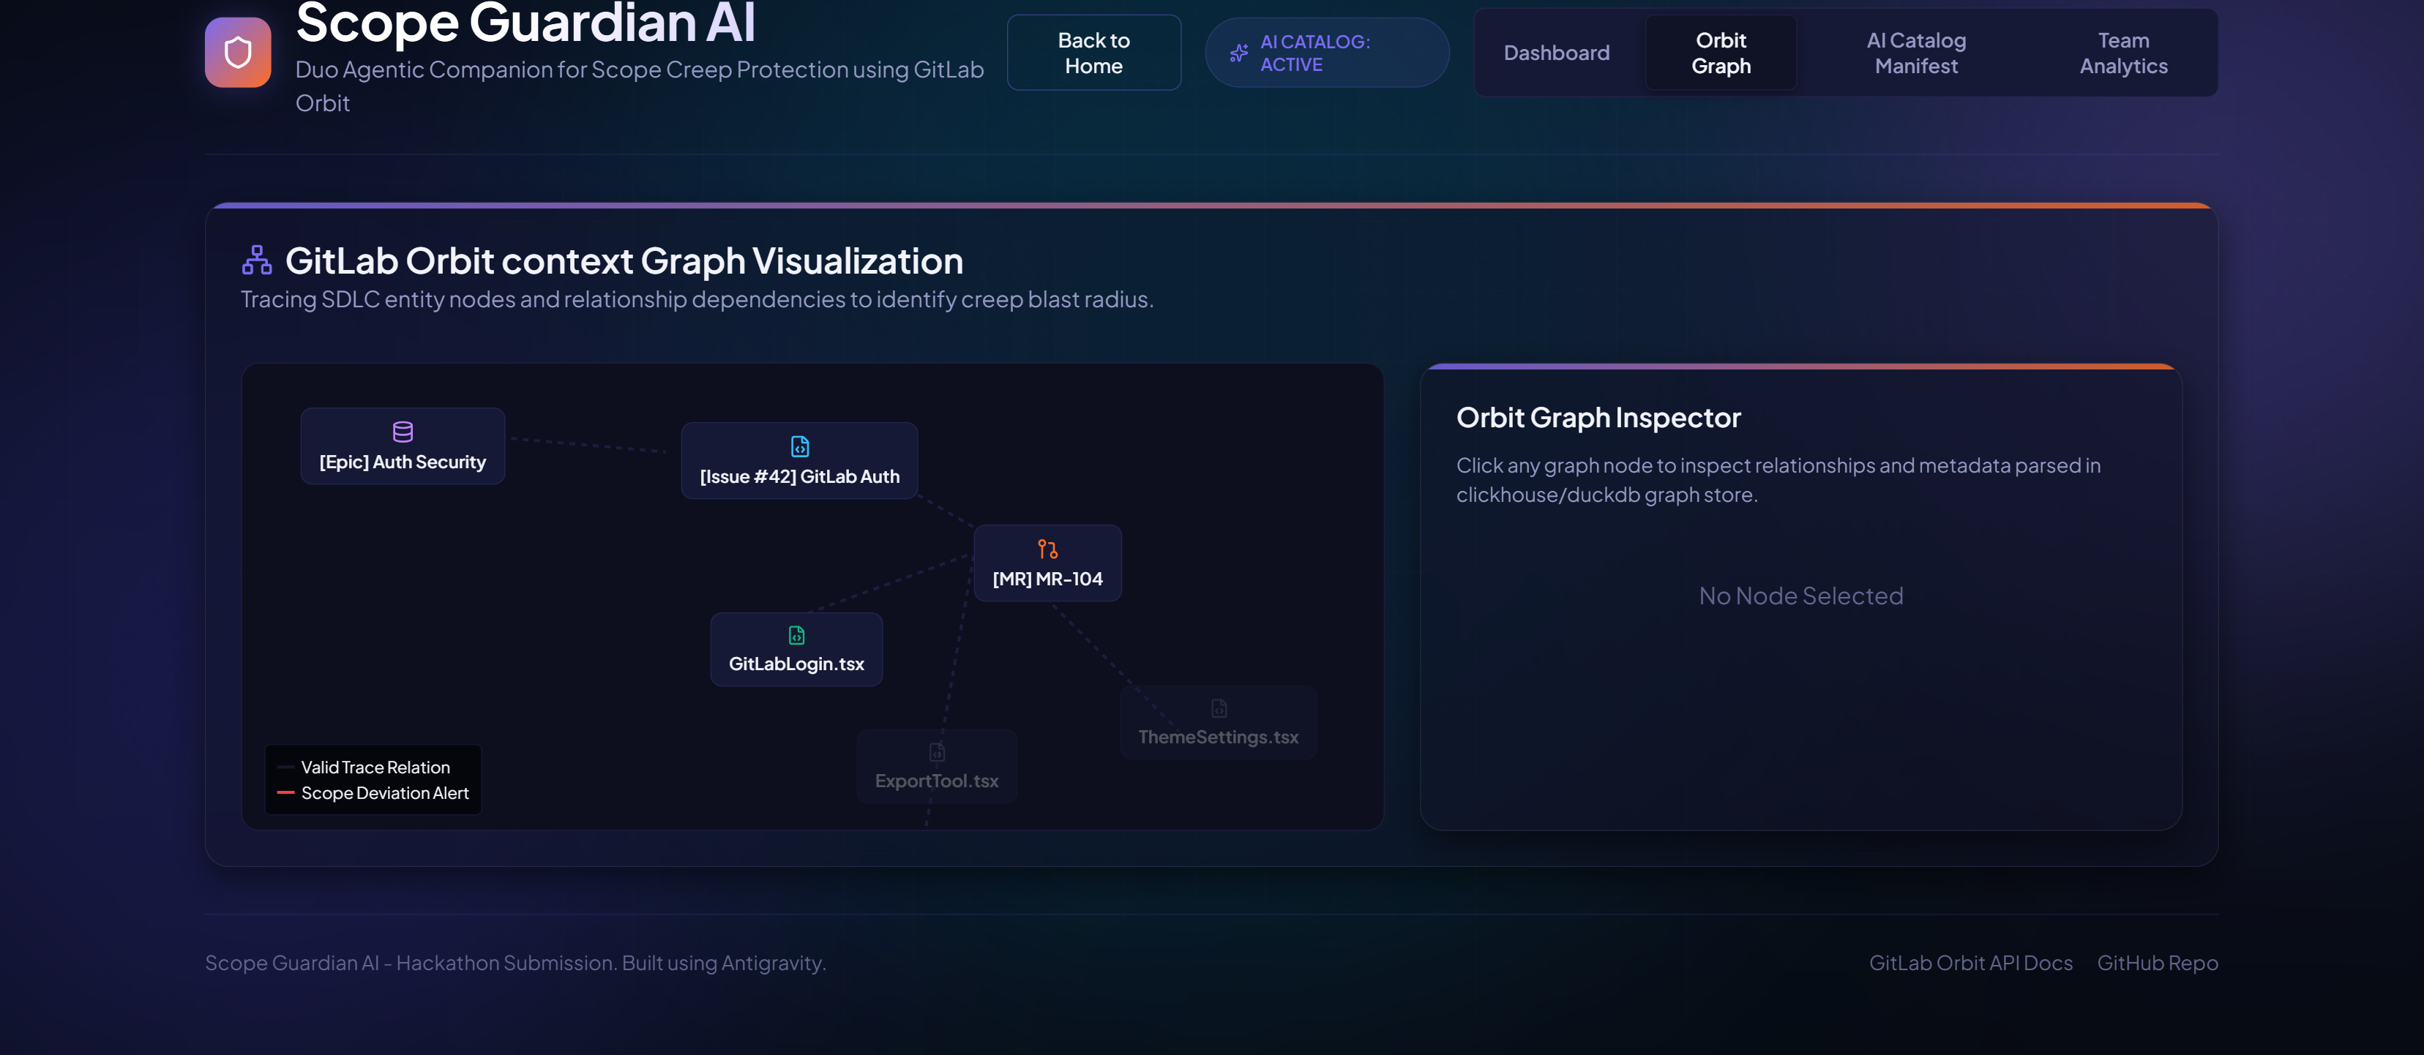Viewport: 2424px width, 1055px height.
Task: Click the faded file icon on ExportTool.tsx
Action: point(938,752)
